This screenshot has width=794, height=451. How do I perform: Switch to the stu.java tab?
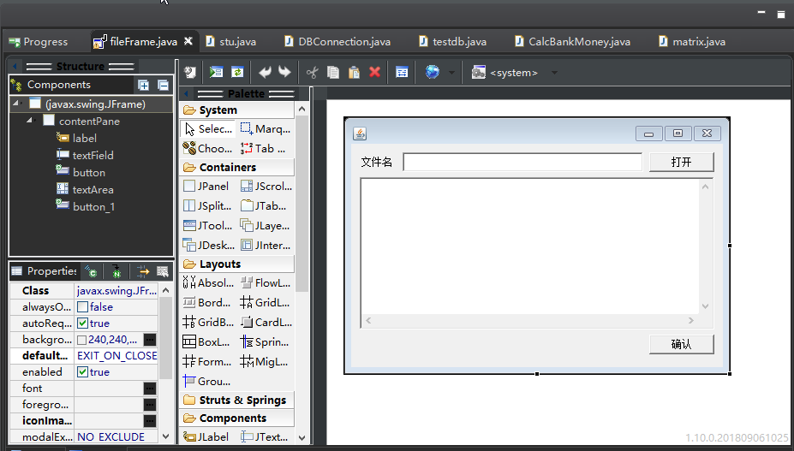pos(231,42)
